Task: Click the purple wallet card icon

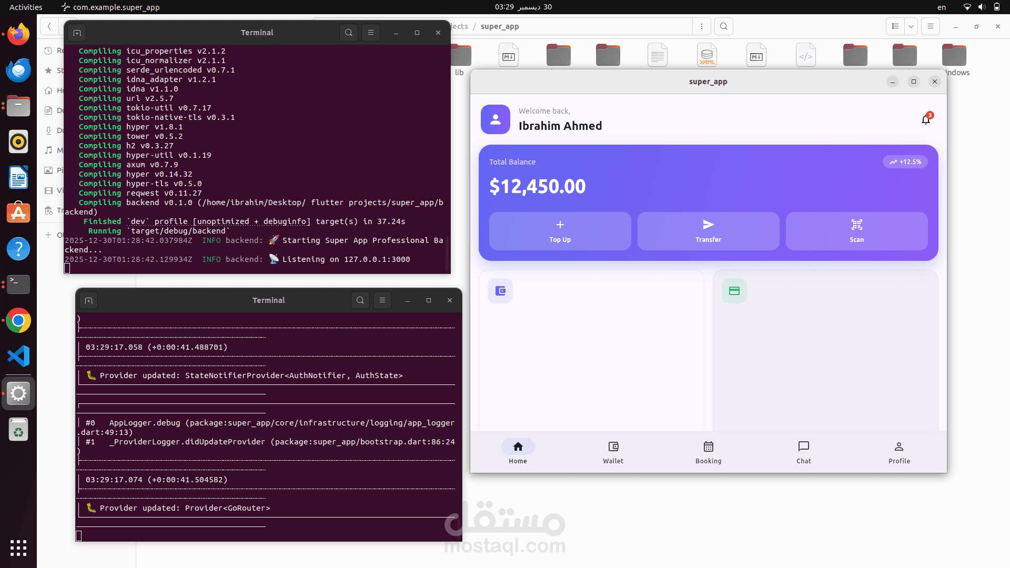Action: (x=500, y=291)
